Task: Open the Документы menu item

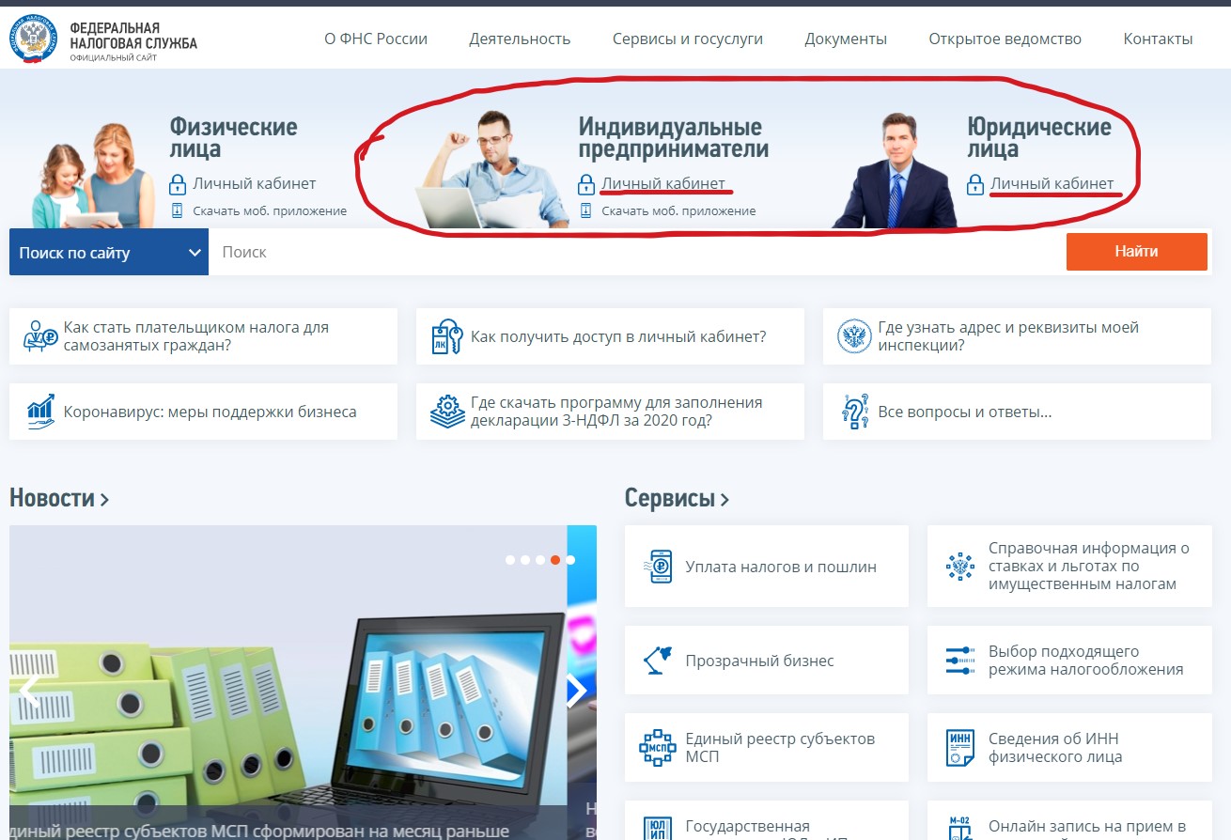Action: coord(845,39)
